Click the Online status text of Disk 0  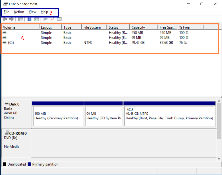click(9, 118)
